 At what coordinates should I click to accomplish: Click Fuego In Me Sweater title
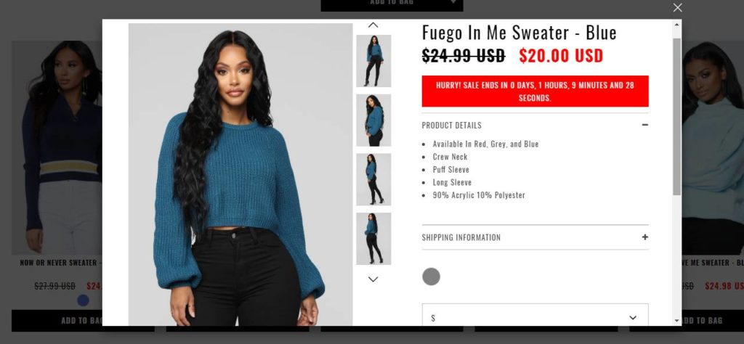(x=519, y=33)
